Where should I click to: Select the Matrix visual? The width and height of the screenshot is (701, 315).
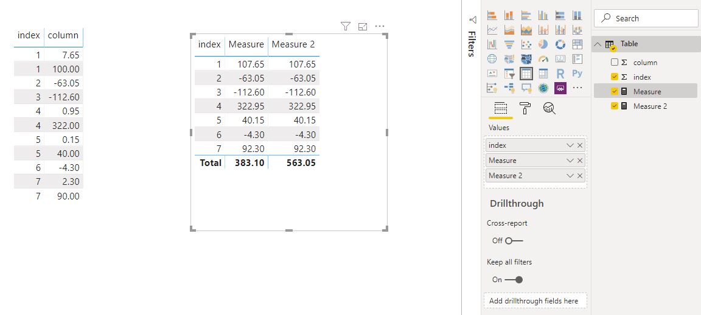coord(543,73)
